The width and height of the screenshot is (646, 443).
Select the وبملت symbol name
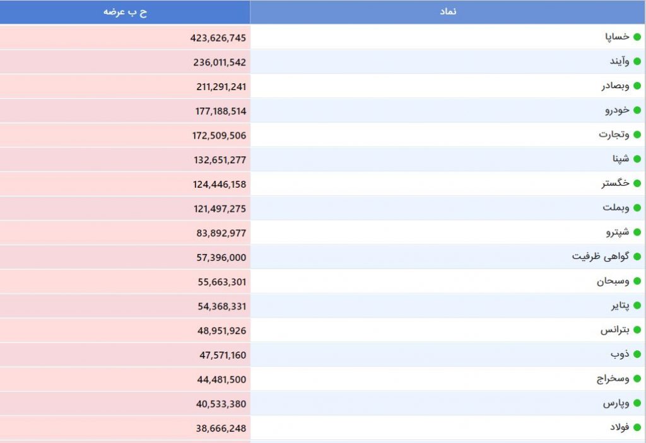click(616, 208)
